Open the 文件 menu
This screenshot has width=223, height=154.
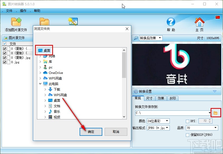pos(9,11)
